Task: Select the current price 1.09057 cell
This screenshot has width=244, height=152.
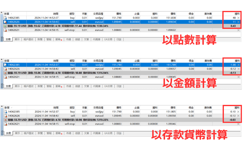Action: [x=171, y=69]
